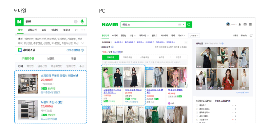Screen dimensions: 268x136
Task: Click the on-screen keyboard icon in PC search box
Action: tap(180, 24)
